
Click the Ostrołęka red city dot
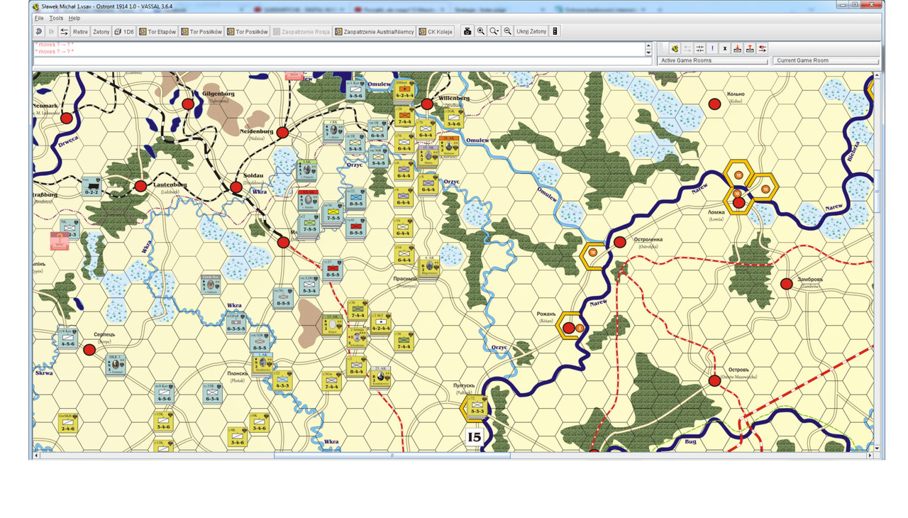619,243
